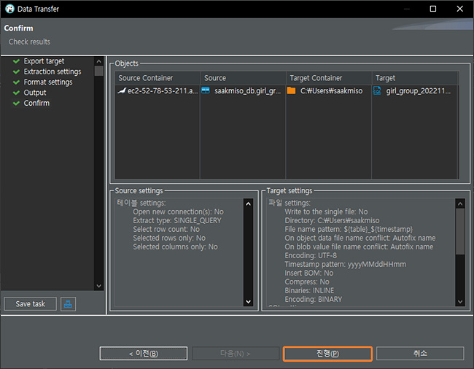Cancel the wizard with 취소
This screenshot has height=369, width=474.
420,353
